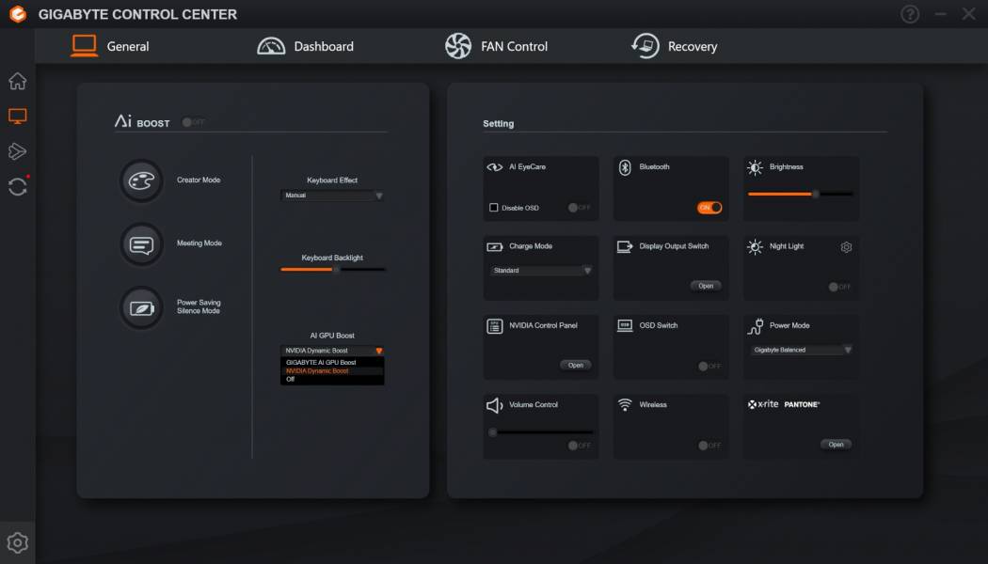The height and width of the screenshot is (564, 988).
Task: Open the Power Mode Gigabyte Balanced dropdown
Action: [x=802, y=350]
